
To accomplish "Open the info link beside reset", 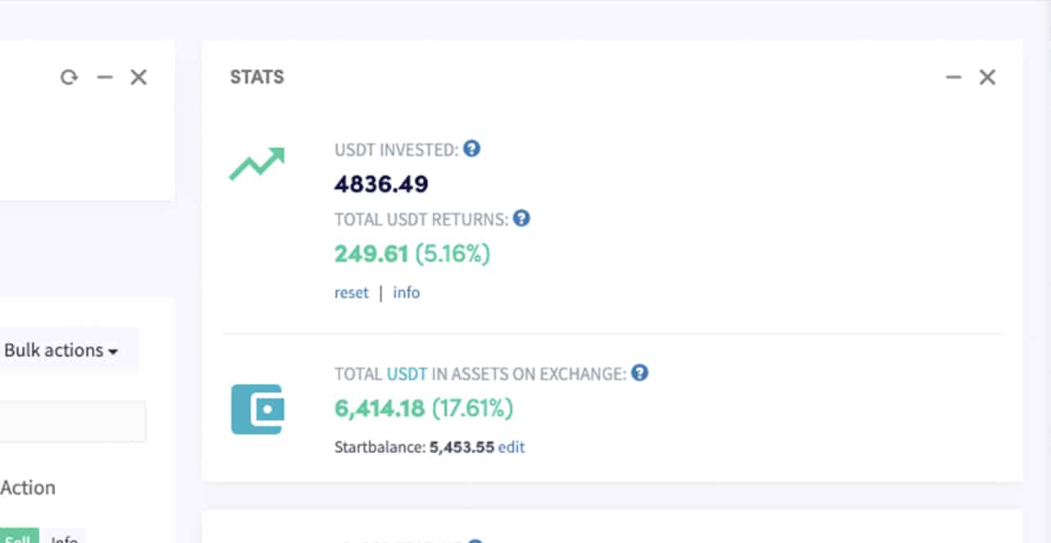I will click(406, 292).
